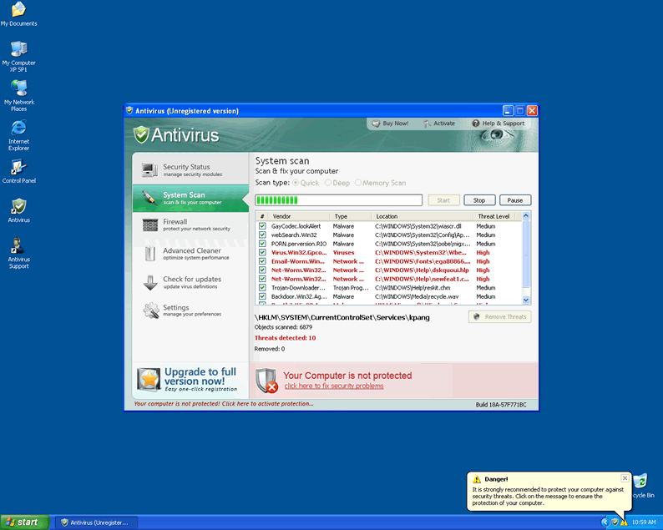Open the Settings gear icon

pyautogui.click(x=150, y=310)
